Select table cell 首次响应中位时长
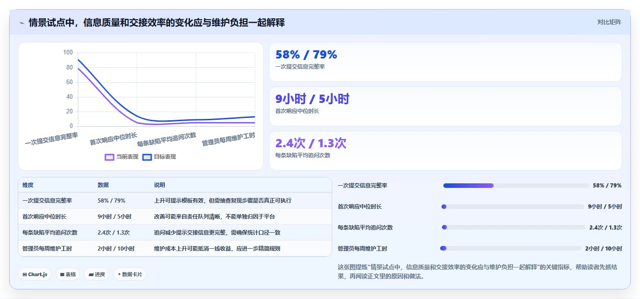Viewport: 640px width, 299px height. point(44,217)
